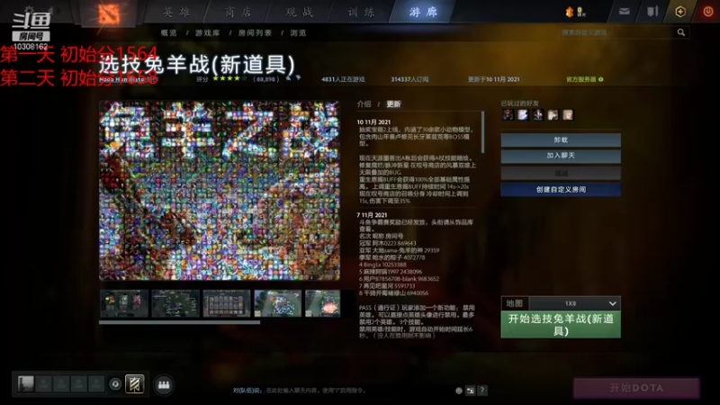Switch to the 浏览 browse sub-tab
This screenshot has width=720, height=405.
(x=298, y=33)
